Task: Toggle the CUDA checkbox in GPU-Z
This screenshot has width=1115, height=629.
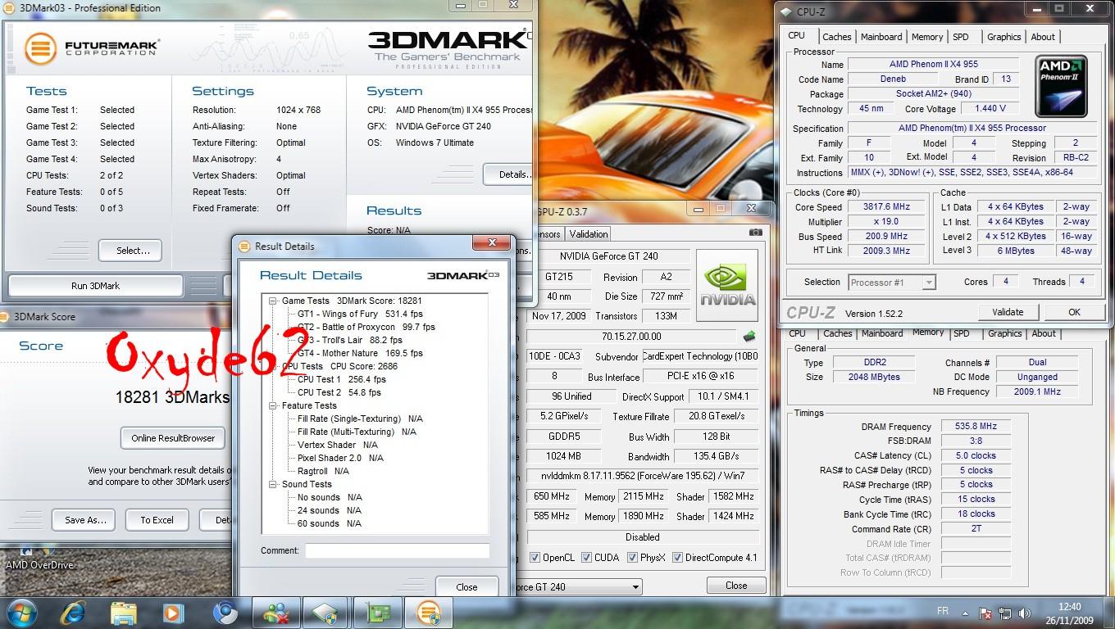Action: (x=587, y=558)
